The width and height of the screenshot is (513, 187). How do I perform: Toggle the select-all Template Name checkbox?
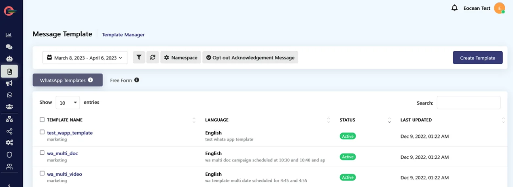pyautogui.click(x=42, y=120)
